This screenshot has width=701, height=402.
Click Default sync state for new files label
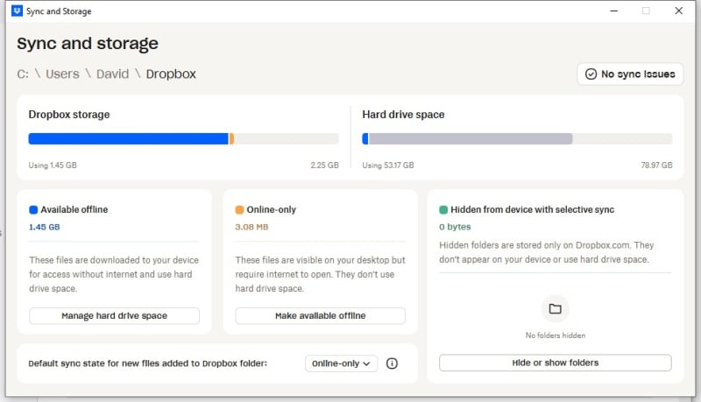click(147, 363)
